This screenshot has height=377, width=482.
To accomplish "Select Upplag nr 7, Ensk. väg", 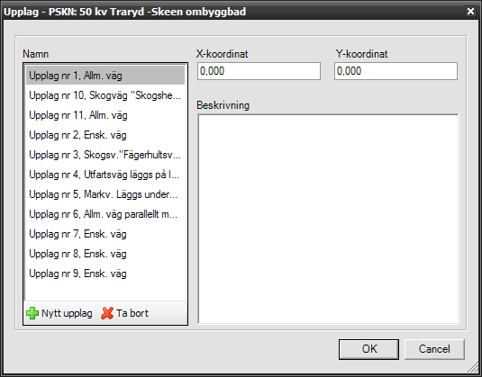I will coord(105,234).
